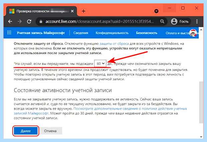Open the 'Сведения' menu item
This screenshot has height=142, width=207.
pyautogui.click(x=81, y=33)
